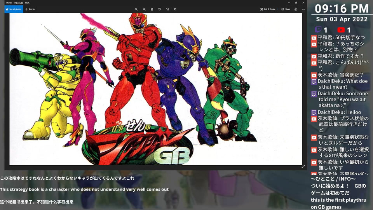Screen dimensions: 373x210
Task: Click YouTube icon beside 'プラス状態の' message
Action: (314, 119)
